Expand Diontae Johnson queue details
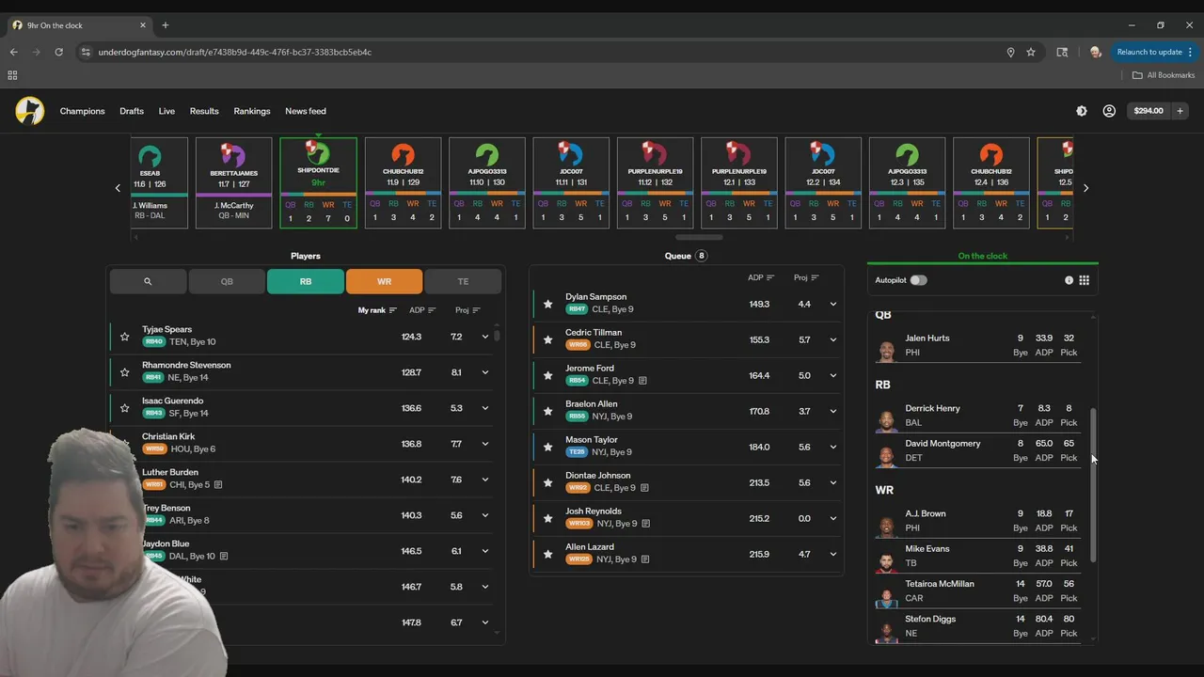This screenshot has height=677, width=1204. click(832, 483)
